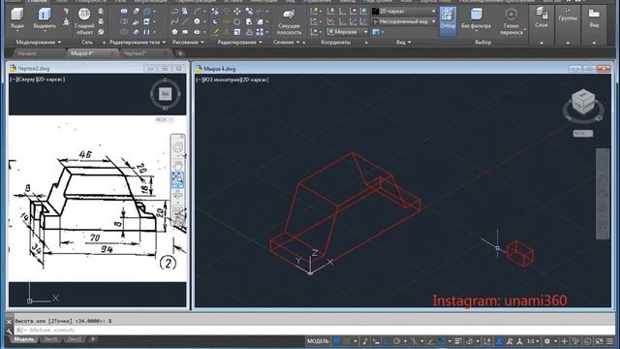Click the command line settings wrench icon
The image size is (620, 349).
[9, 331]
